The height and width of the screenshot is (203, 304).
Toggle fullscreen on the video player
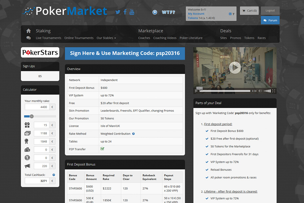pos(274,91)
